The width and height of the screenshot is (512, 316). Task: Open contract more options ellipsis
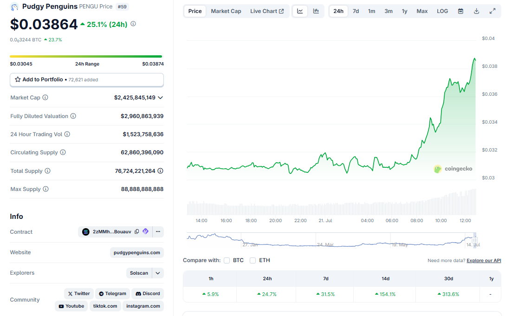click(158, 232)
